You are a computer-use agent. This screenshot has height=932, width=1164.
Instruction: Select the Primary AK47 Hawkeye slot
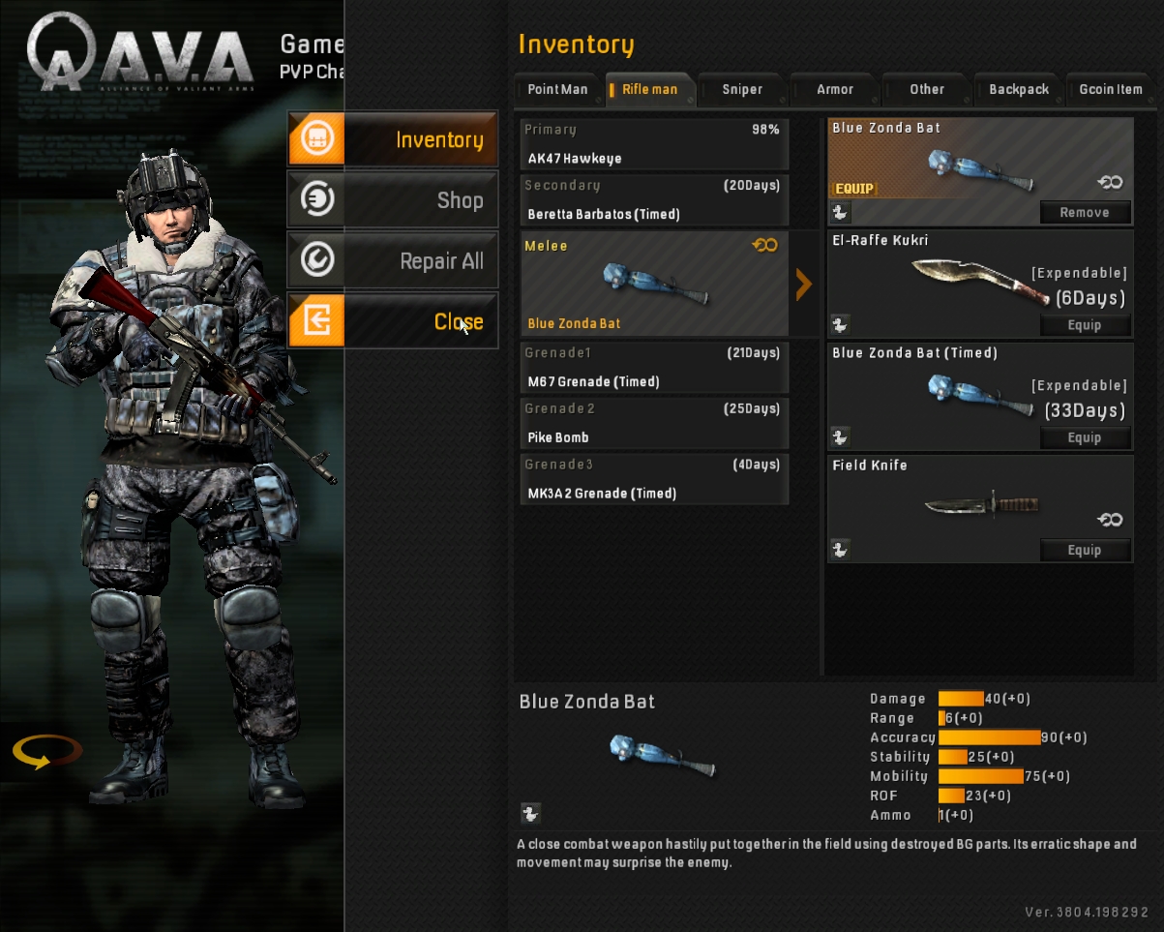[654, 144]
